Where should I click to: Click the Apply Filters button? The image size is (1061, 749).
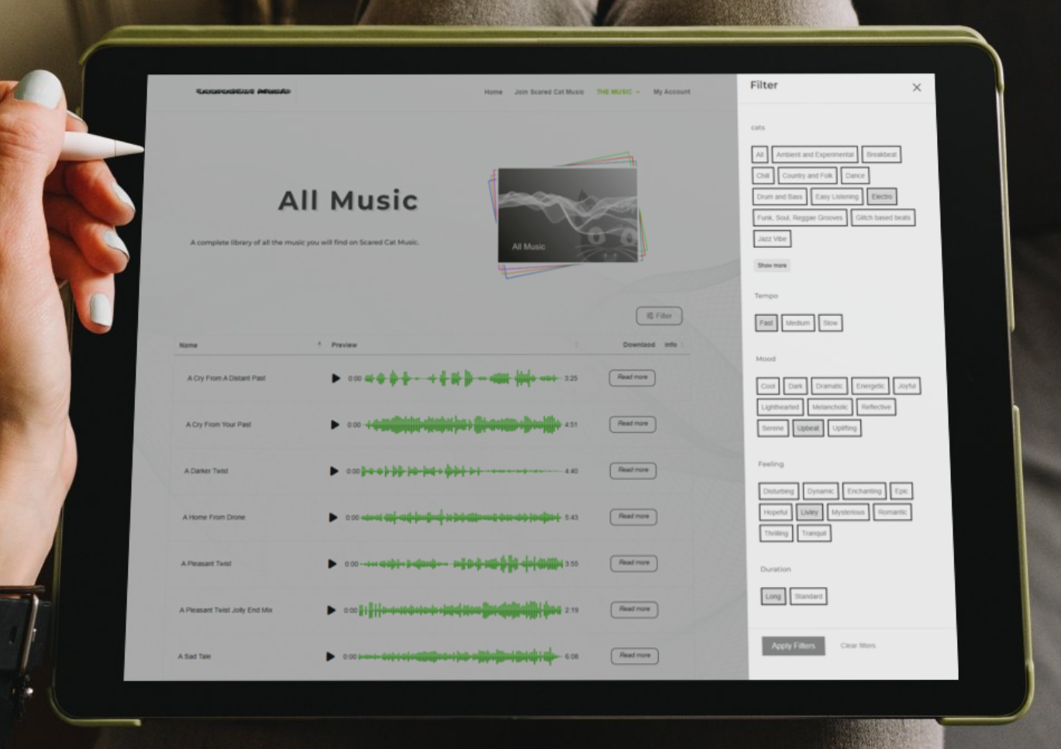[793, 646]
